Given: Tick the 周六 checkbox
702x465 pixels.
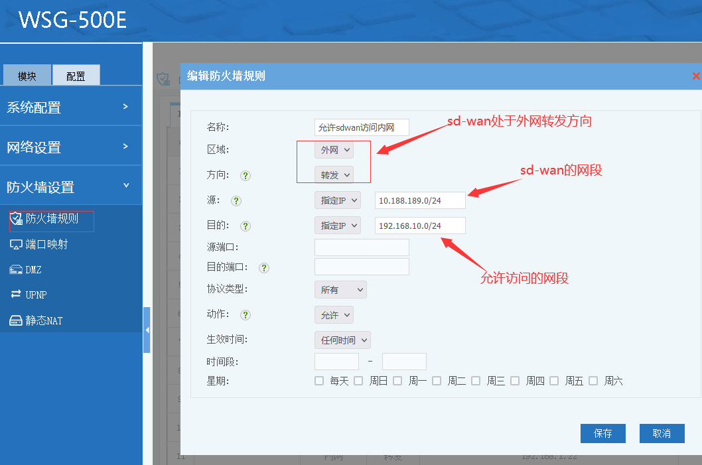Looking at the screenshot, I should [593, 381].
